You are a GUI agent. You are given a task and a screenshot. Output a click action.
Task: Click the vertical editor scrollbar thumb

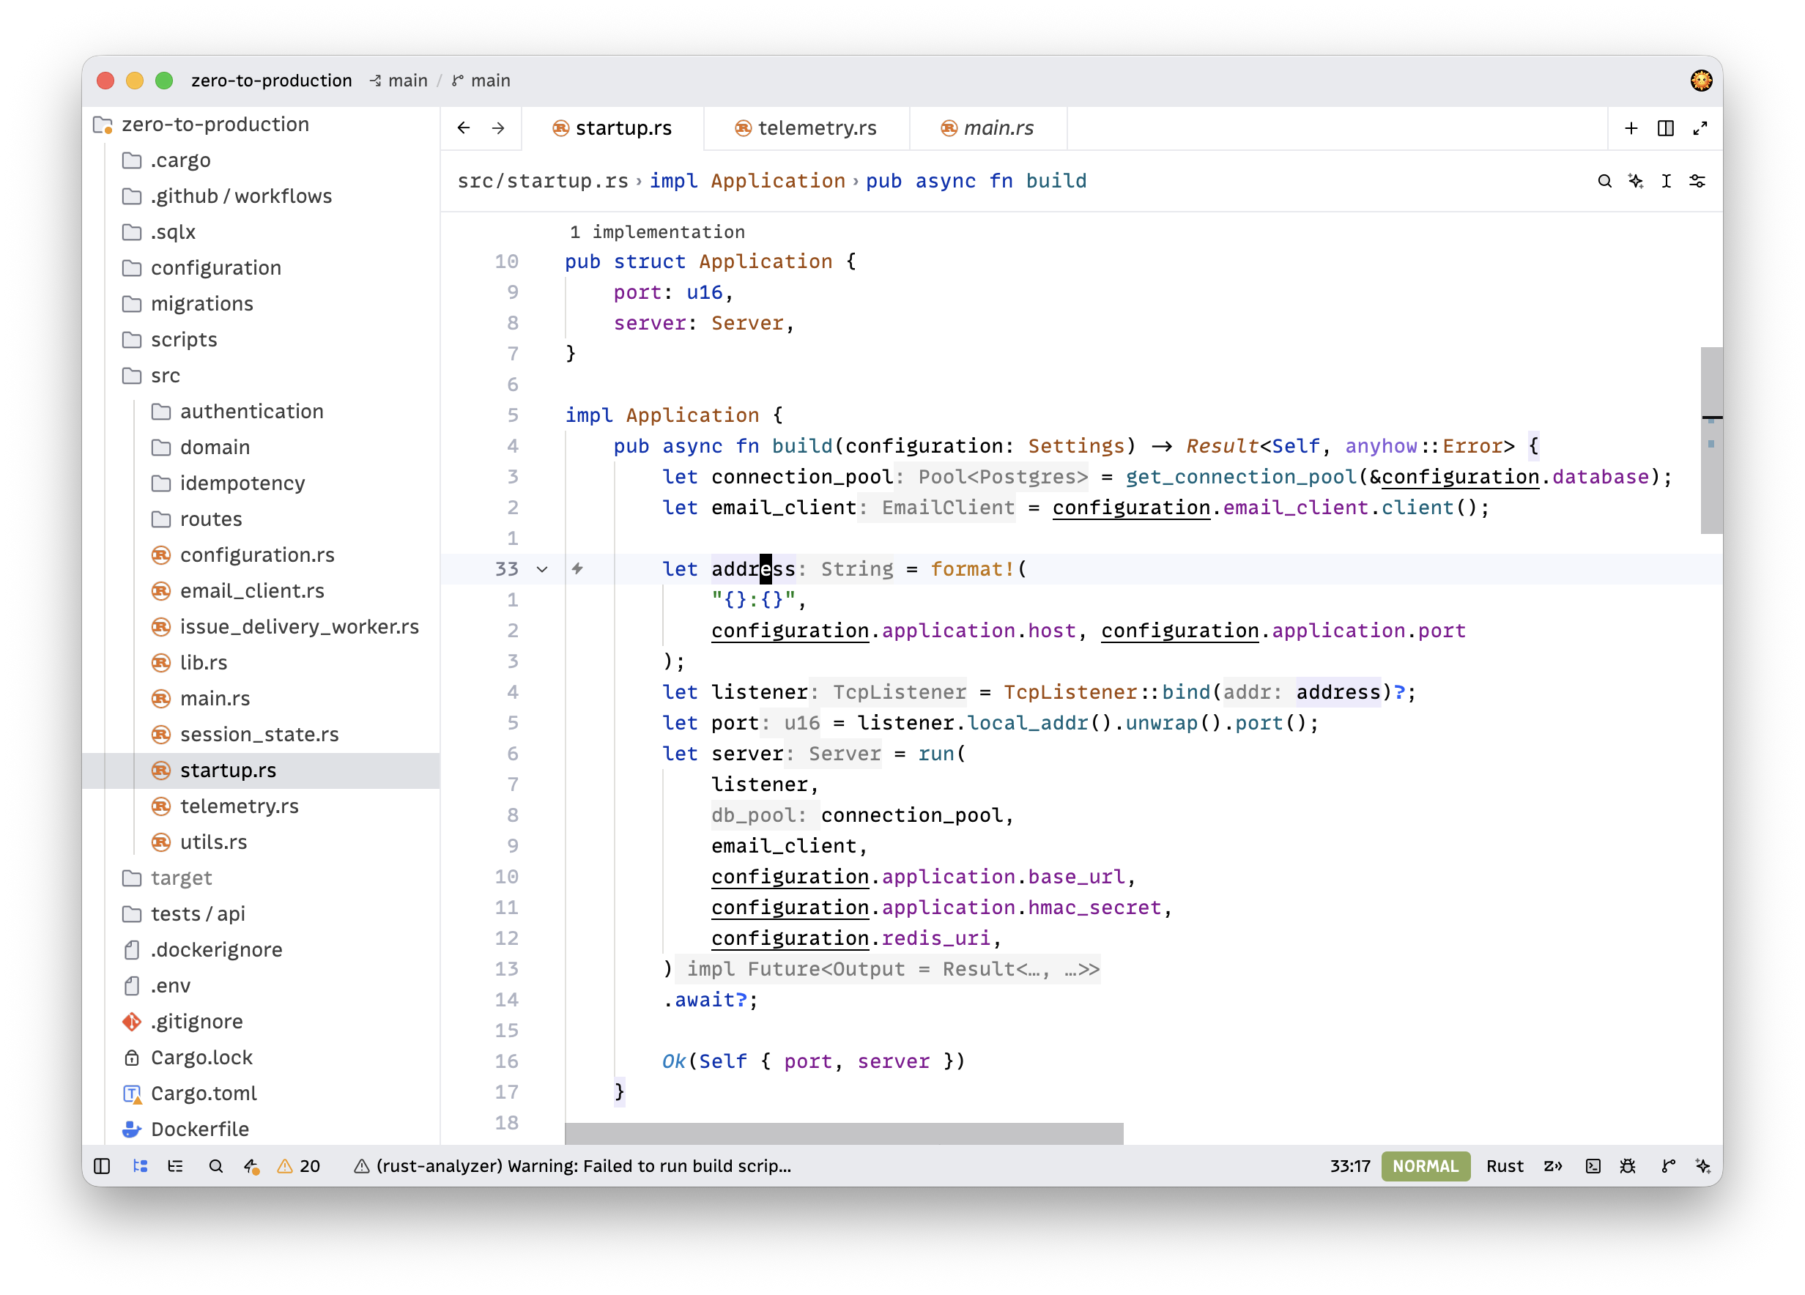coord(1711,440)
